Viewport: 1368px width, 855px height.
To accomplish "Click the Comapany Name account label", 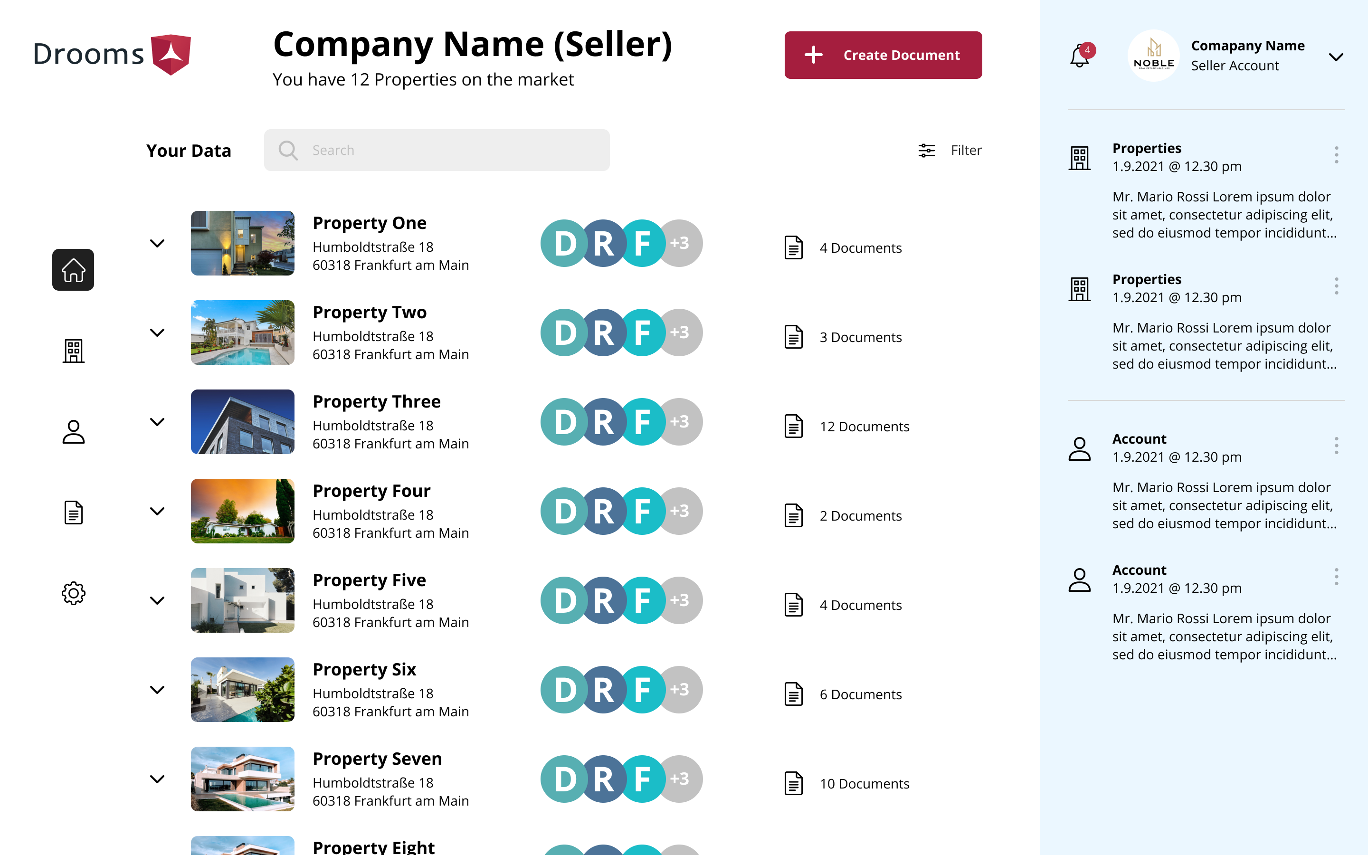I will [1248, 45].
